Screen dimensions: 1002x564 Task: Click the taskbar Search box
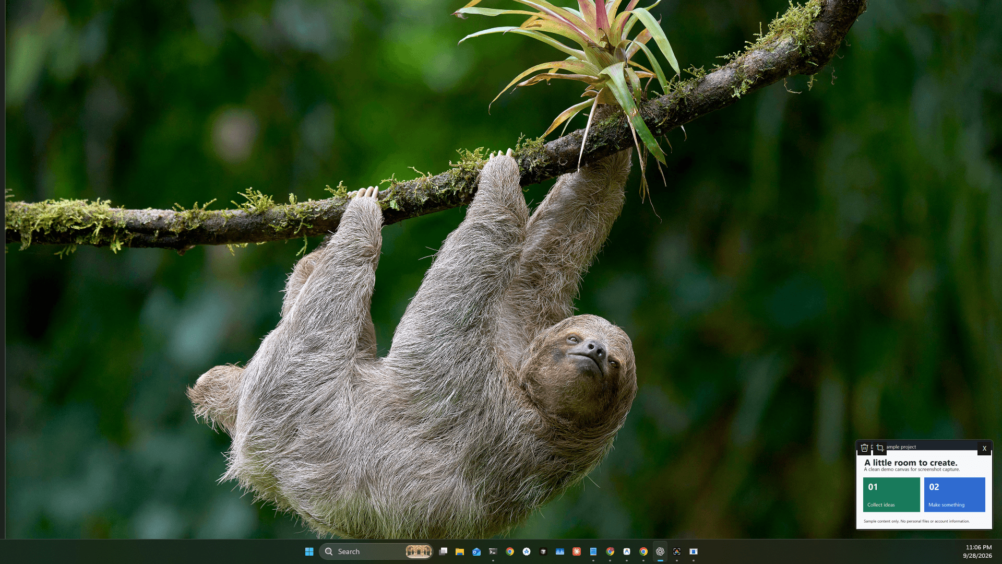click(x=376, y=551)
